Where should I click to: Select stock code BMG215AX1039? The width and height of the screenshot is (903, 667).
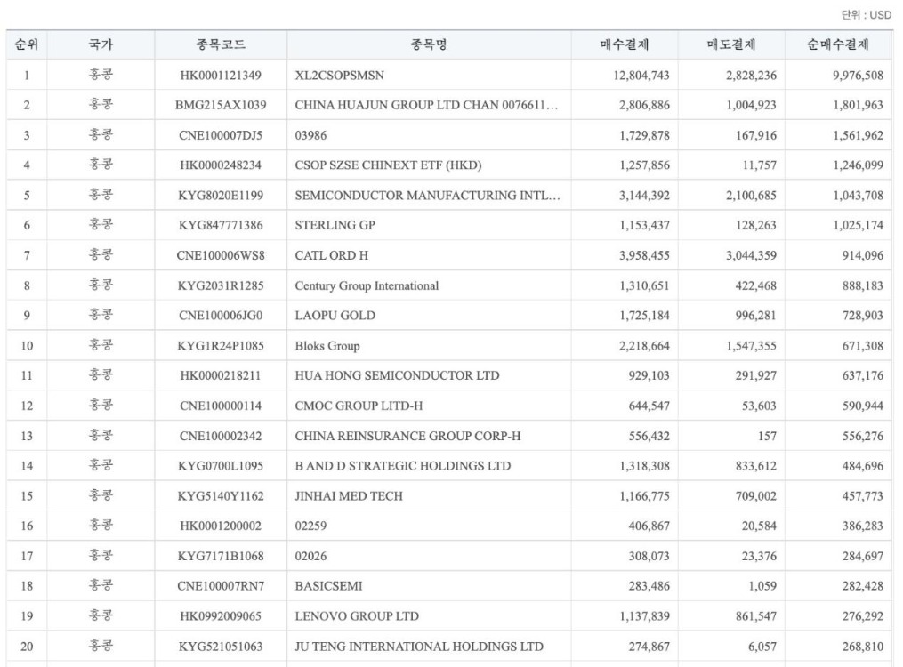pyautogui.click(x=221, y=105)
